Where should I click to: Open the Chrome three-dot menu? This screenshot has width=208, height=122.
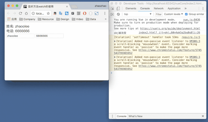click(x=105, y=13)
